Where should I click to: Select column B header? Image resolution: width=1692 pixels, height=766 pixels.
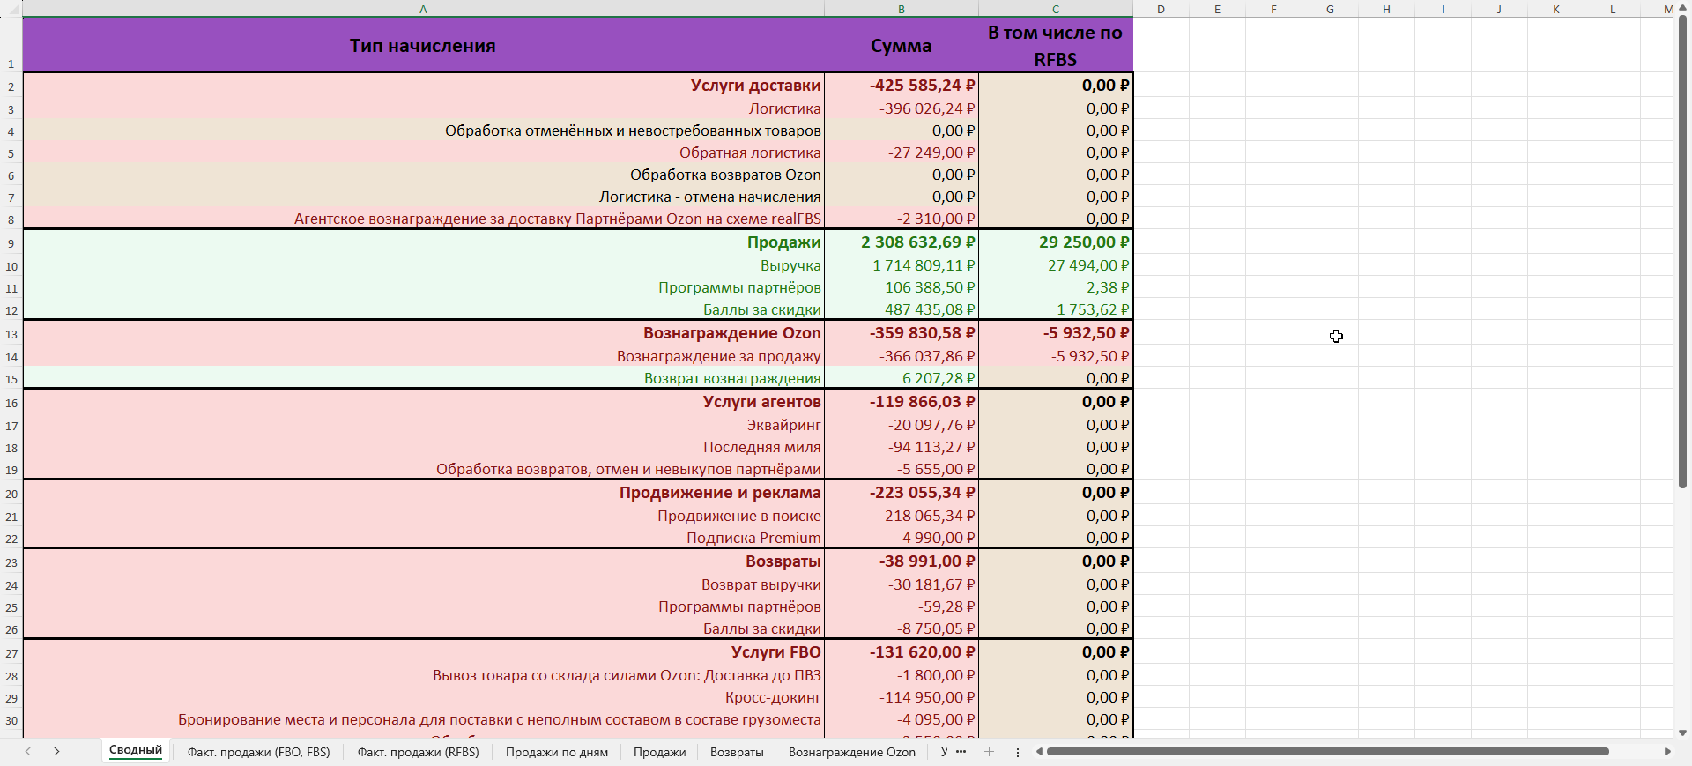point(901,9)
